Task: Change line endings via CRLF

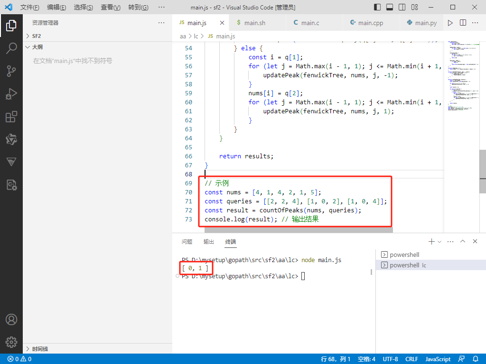Action: click(x=411, y=359)
